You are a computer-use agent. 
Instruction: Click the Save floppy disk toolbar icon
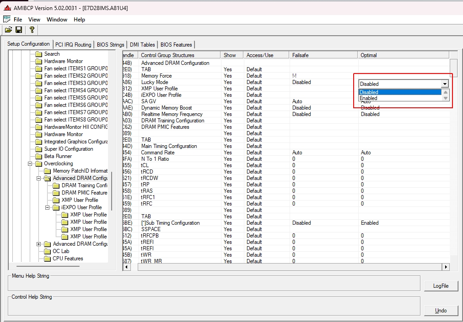click(x=19, y=30)
